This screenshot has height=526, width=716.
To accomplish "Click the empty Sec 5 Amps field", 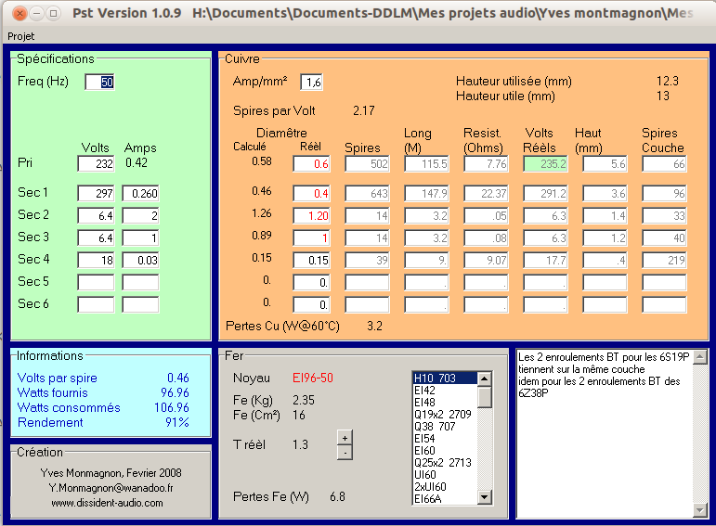I will pyautogui.click(x=140, y=282).
